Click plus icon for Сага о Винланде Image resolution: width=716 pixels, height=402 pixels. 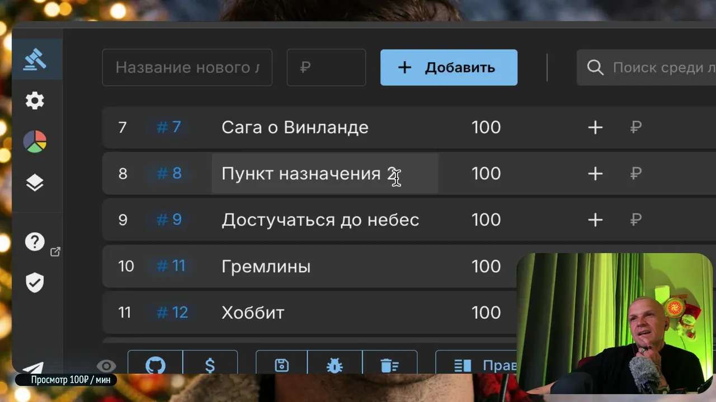click(x=595, y=128)
